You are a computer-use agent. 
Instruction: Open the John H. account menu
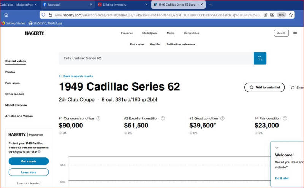[x=281, y=33]
